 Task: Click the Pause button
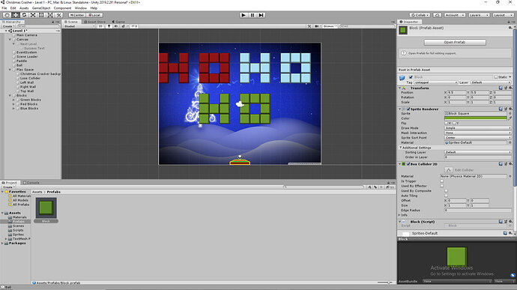[x=253, y=15]
